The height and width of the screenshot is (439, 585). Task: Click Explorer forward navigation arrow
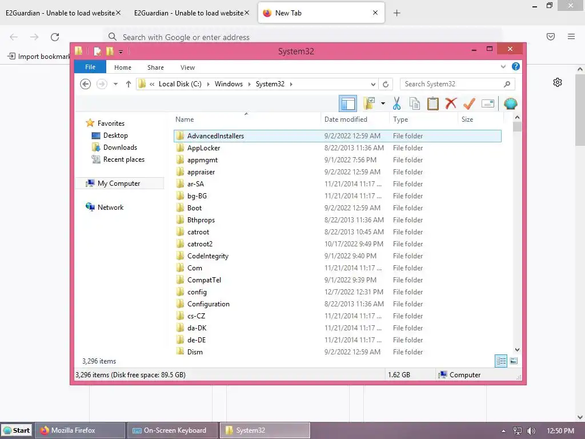click(102, 84)
